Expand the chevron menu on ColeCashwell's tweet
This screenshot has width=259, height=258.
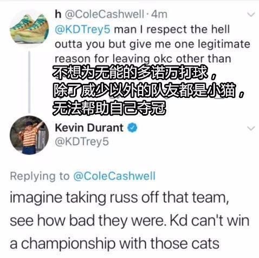tap(251, 15)
